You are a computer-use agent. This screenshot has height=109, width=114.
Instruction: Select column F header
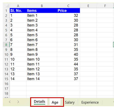pyautogui.click(x=105, y=6)
